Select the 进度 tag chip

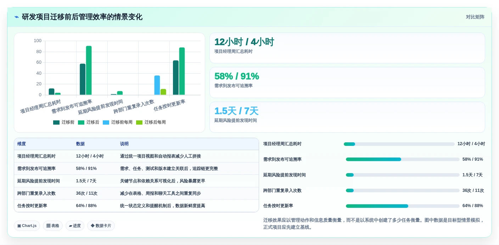click(75, 226)
